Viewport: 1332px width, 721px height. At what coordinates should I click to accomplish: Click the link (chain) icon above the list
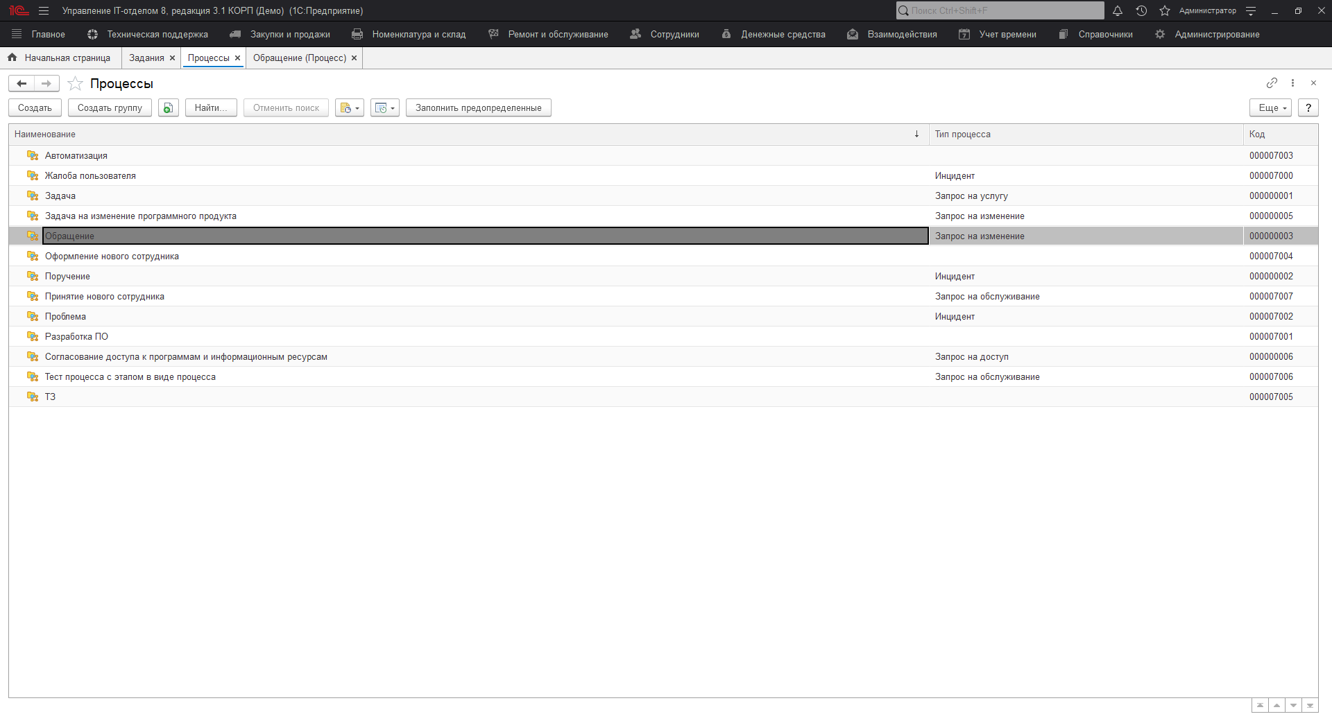[1272, 83]
